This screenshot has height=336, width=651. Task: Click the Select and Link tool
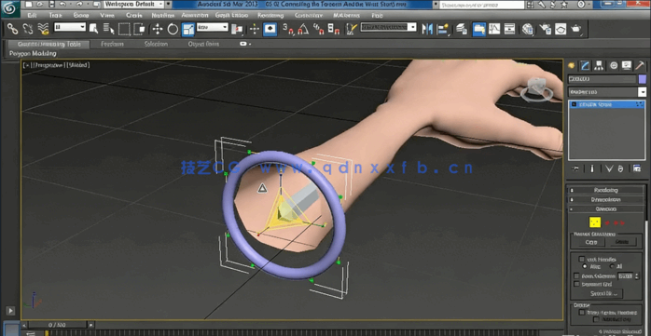[13, 29]
